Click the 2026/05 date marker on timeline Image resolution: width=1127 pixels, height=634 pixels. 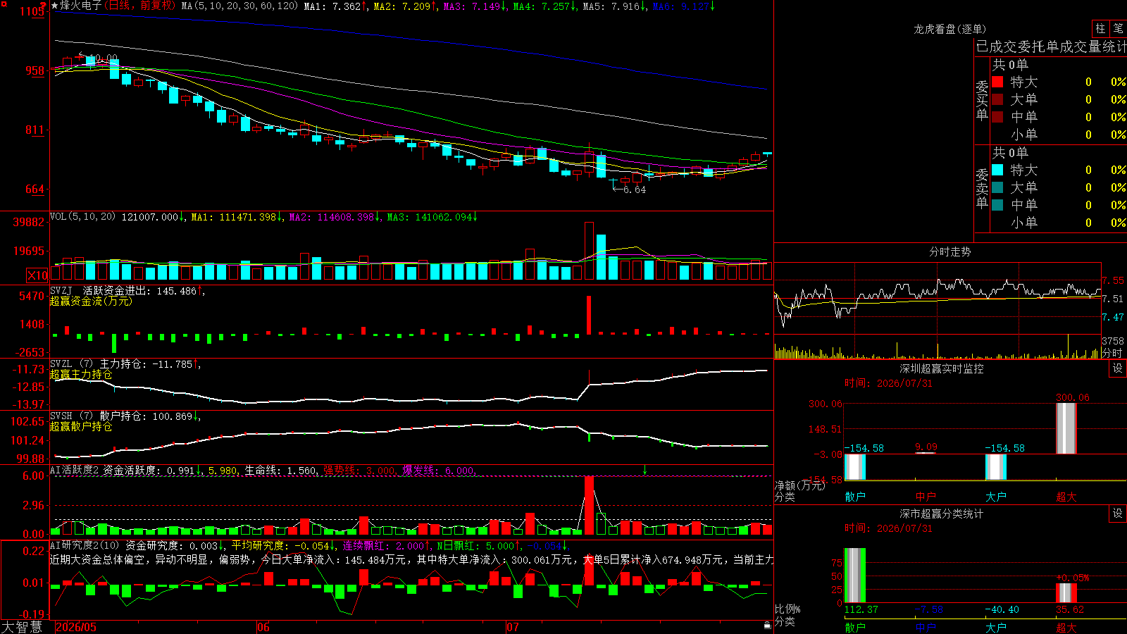[x=76, y=627]
